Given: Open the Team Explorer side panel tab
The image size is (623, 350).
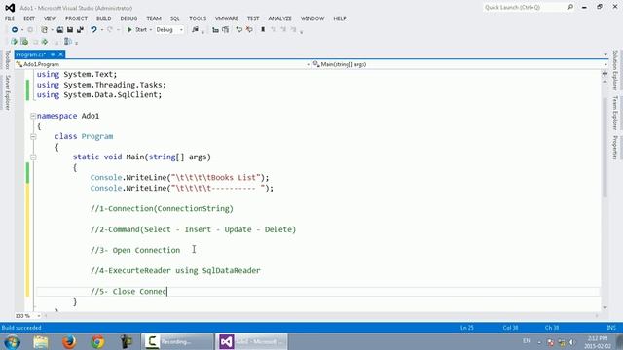Looking at the screenshot, I should point(615,113).
